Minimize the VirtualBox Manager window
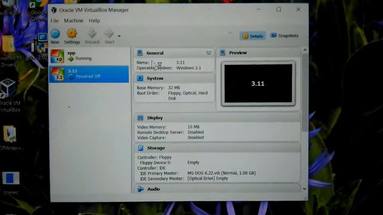Screen dimensions: 383x215 pyautogui.click(x=259, y=10)
